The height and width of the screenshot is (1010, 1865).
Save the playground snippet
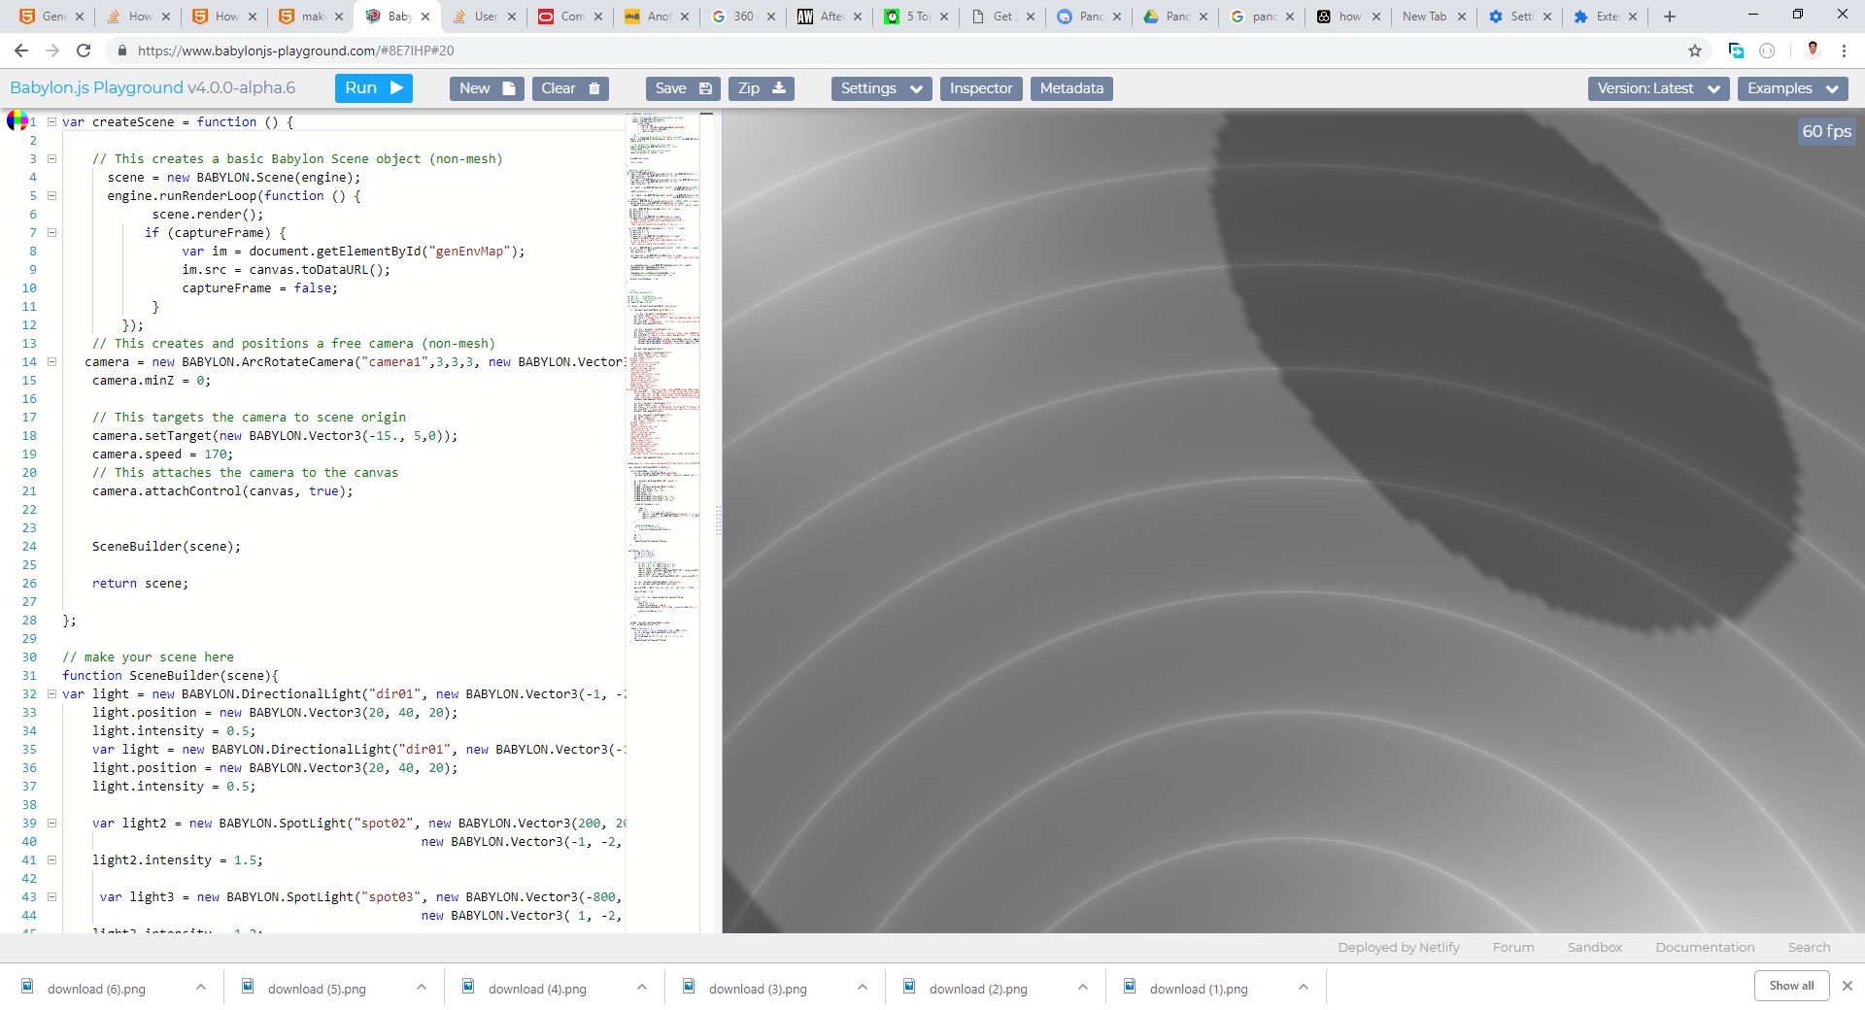click(x=683, y=88)
